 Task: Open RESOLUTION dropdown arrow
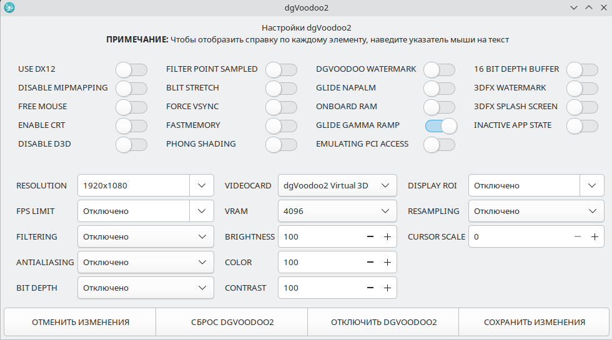pos(202,186)
